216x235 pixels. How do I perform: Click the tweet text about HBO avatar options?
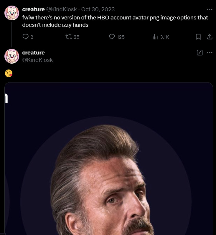[115, 21]
